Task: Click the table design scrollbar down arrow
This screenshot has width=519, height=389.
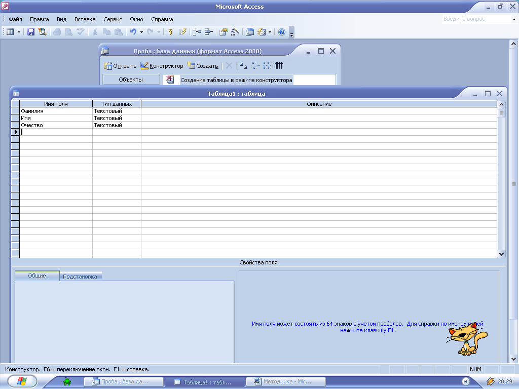Action: click(501, 254)
